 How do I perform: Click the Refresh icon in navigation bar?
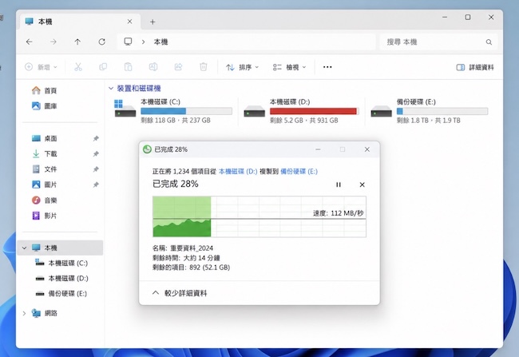click(x=101, y=42)
